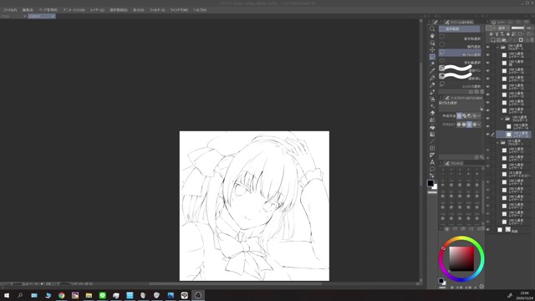Choose the Rectangle selection sub tool

pos(460,38)
